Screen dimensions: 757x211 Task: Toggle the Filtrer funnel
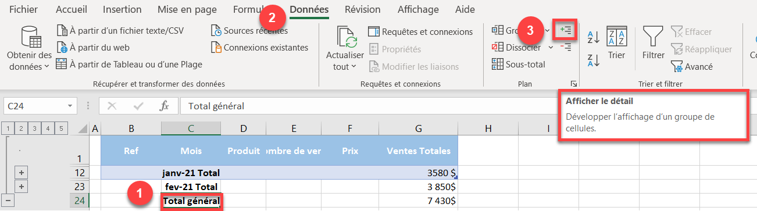tap(653, 43)
